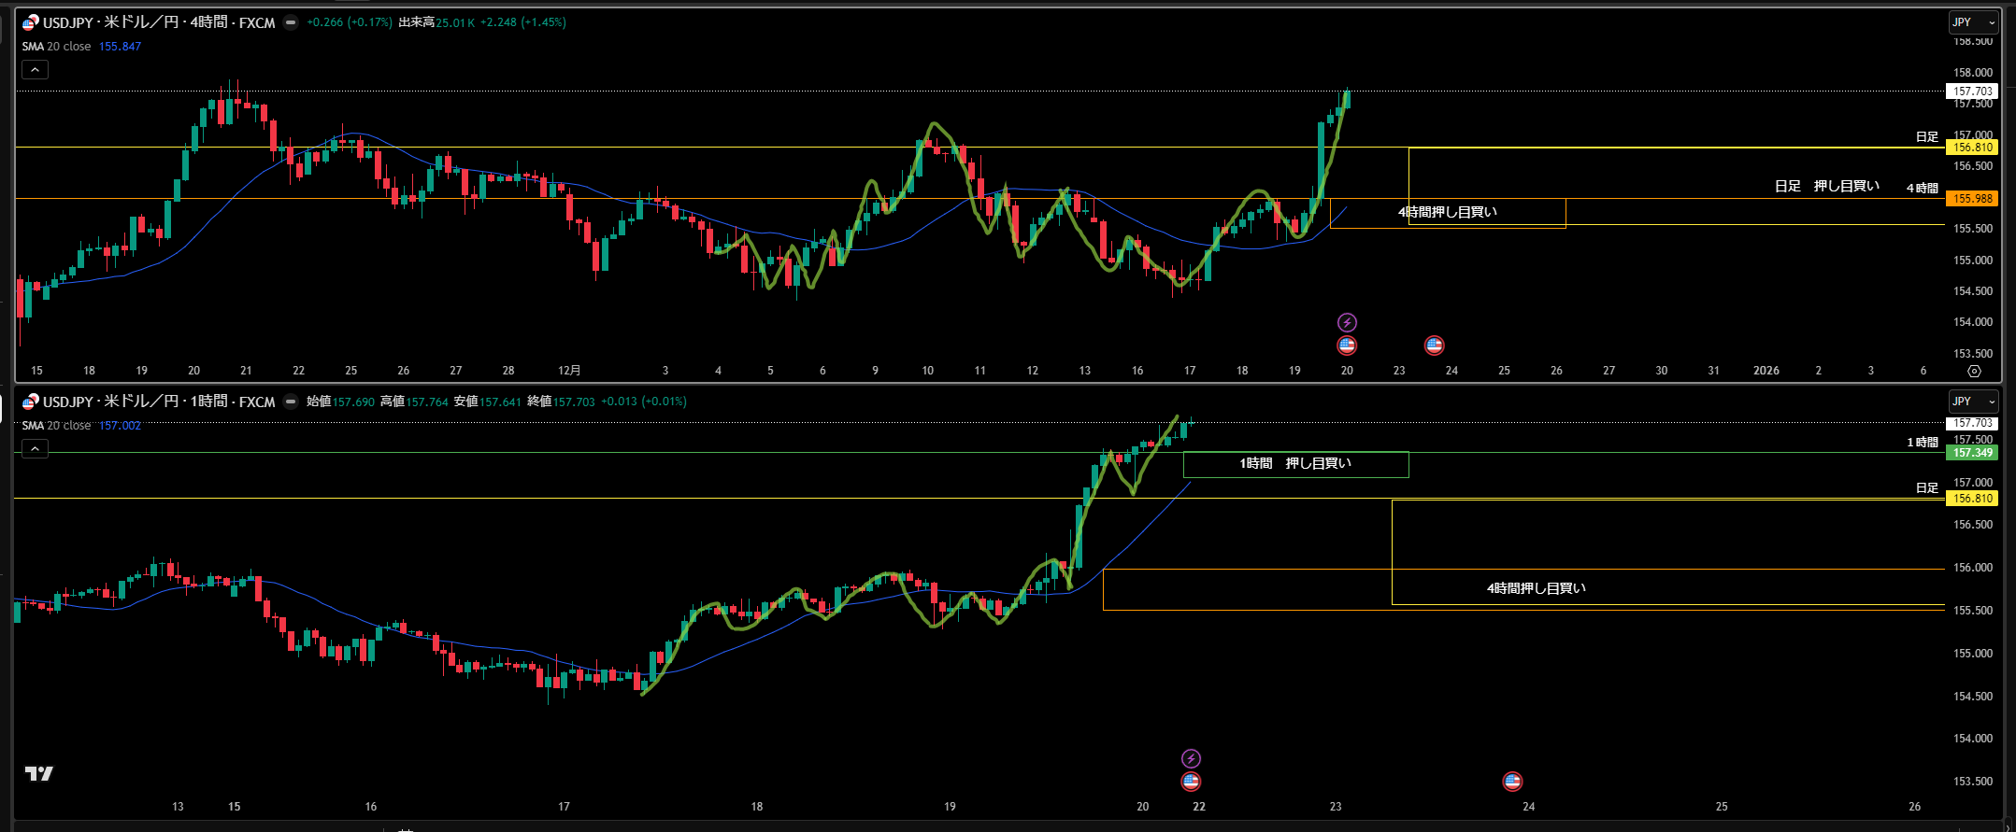Screen dimensions: 2016x832
Task: Toggle the minus circle button beside 1時間 FXCM title
Action: click(x=291, y=402)
